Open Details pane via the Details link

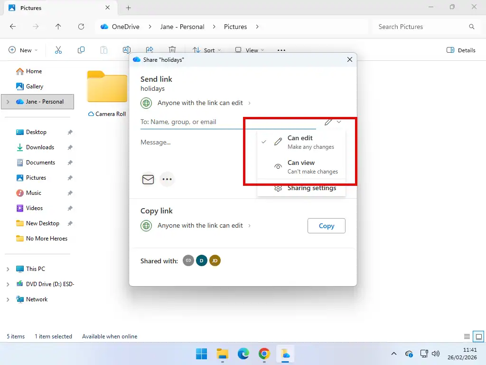(x=461, y=50)
